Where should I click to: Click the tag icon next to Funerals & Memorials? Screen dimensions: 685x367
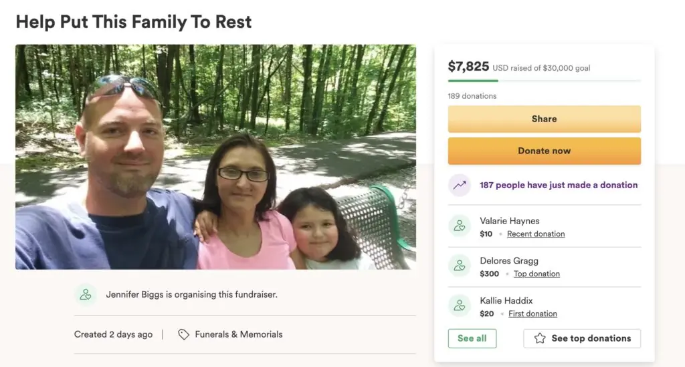point(183,334)
